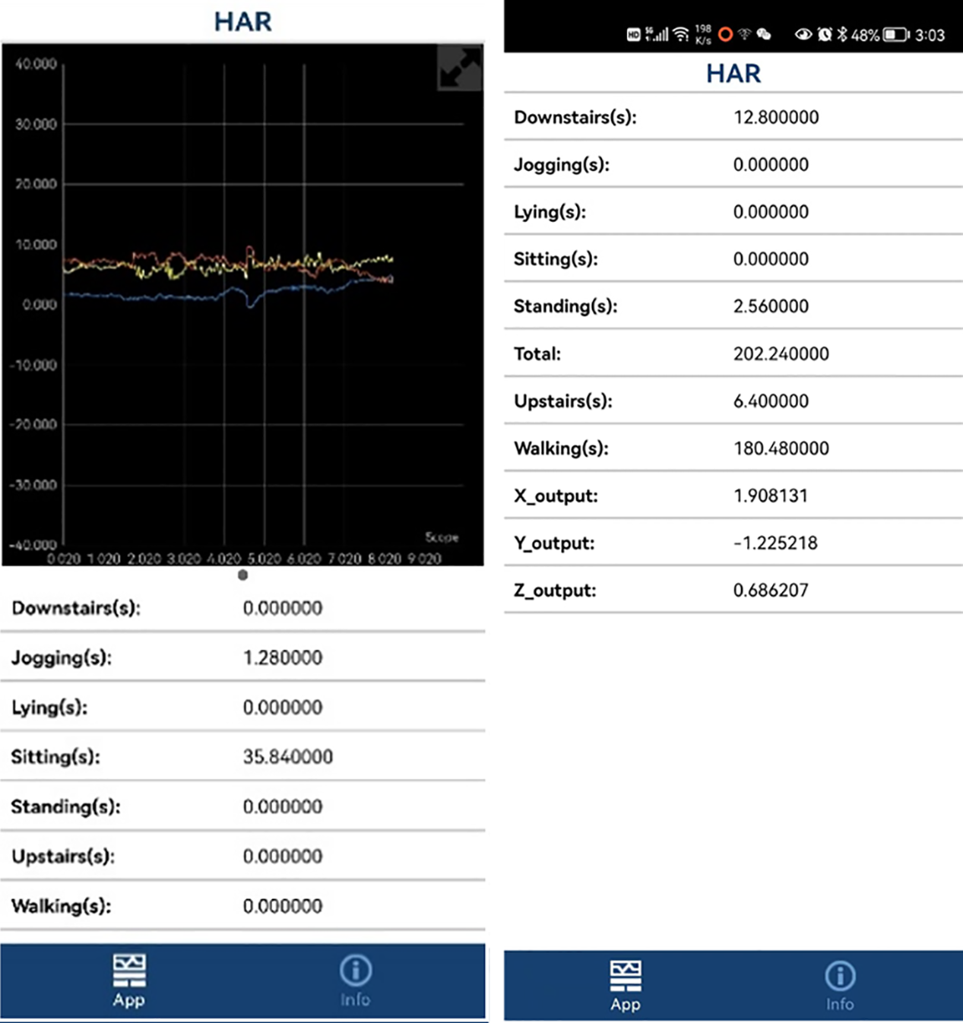
Task: Tap the 3:03 clock in the status bar
Action: pyautogui.click(x=930, y=35)
